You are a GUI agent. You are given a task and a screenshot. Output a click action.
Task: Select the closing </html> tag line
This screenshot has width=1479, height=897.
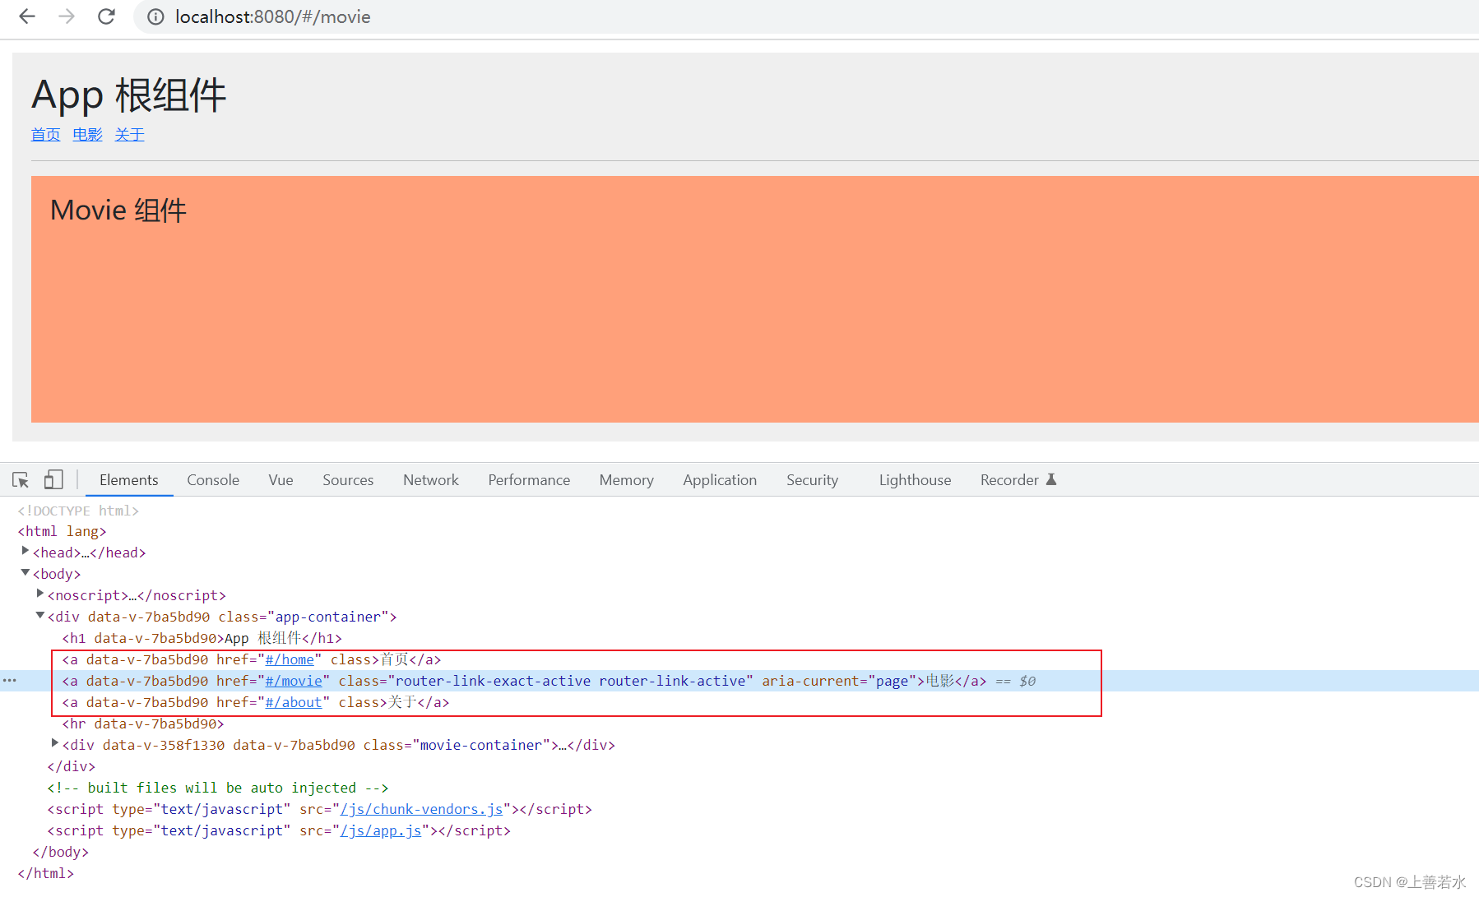(45, 873)
